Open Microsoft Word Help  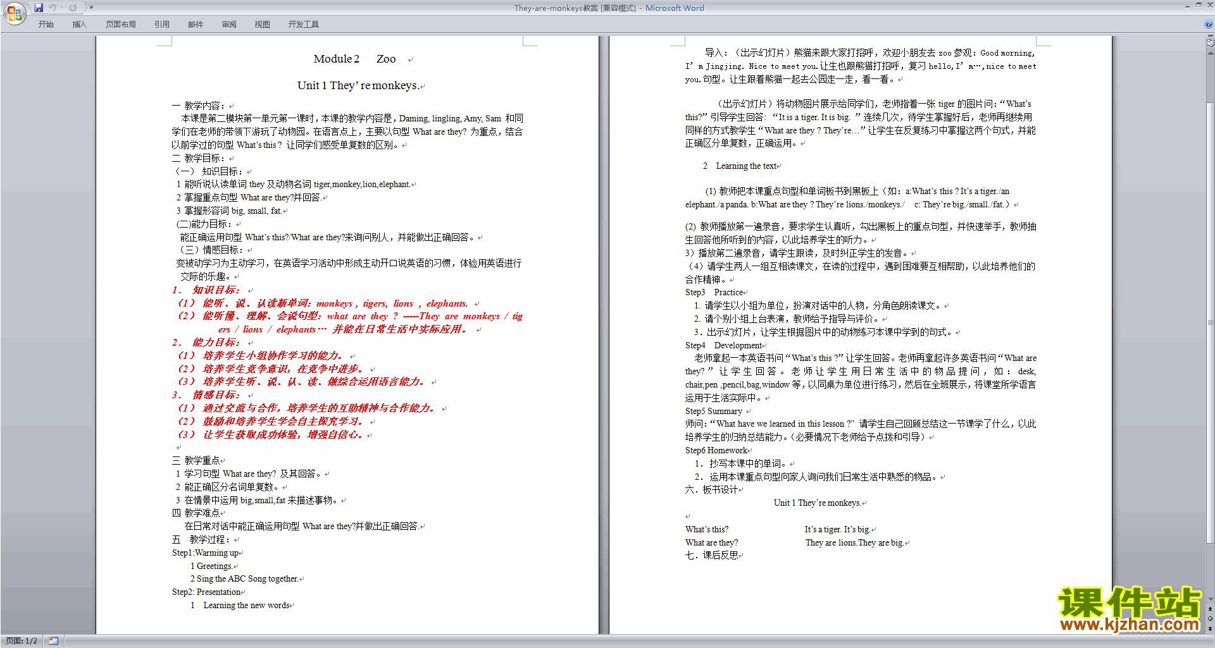pyautogui.click(x=1209, y=24)
